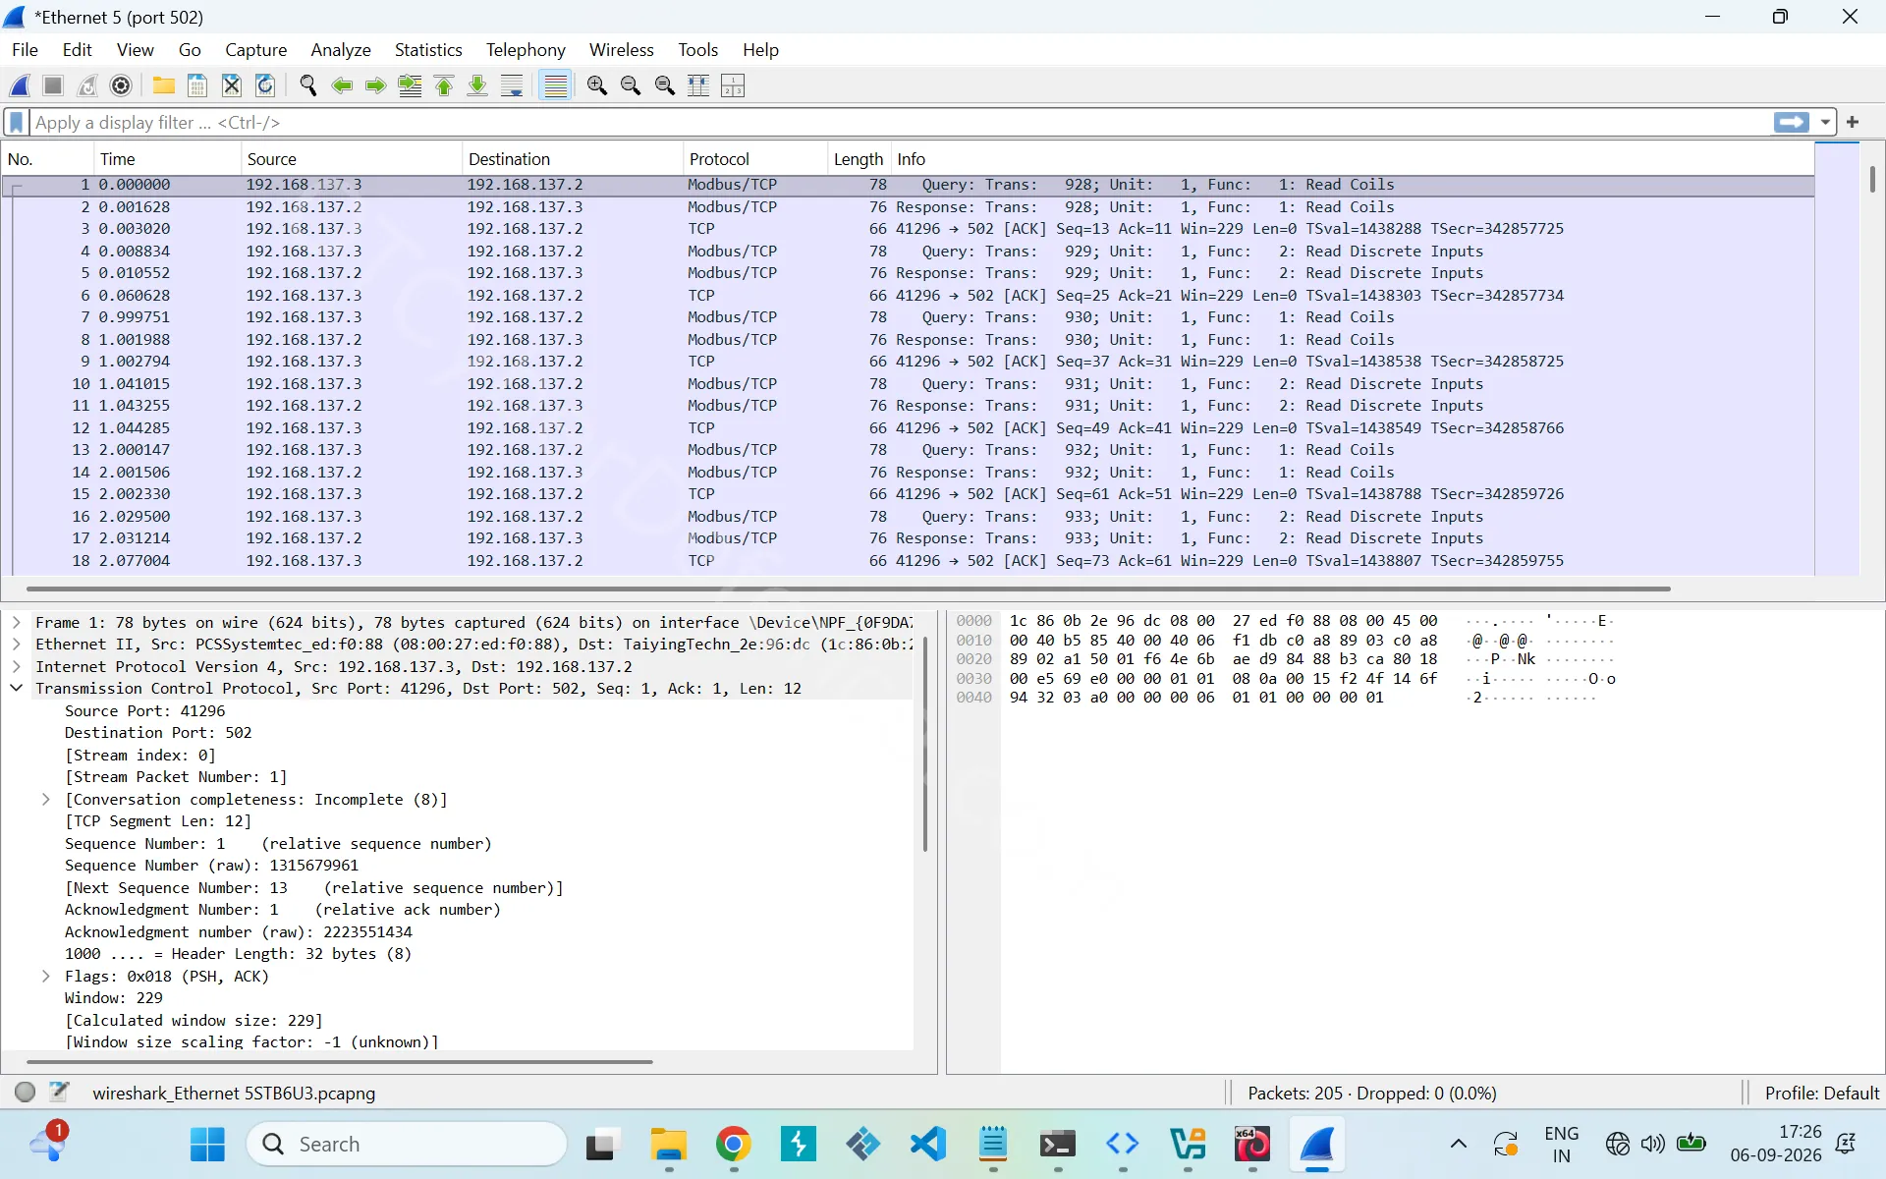
Task: Collapse Transmission Control Protocol node
Action: pos(17,689)
